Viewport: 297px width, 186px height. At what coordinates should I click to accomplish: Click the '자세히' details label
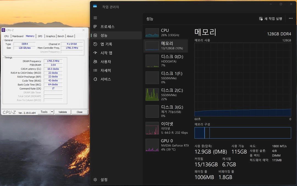[106, 70]
